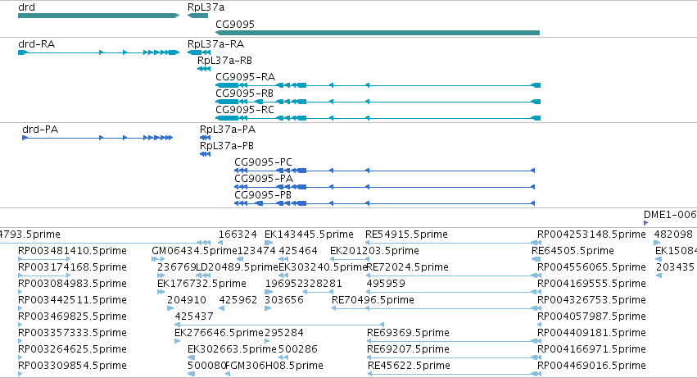The image size is (697, 378).
Task: Select the EK303240.5prime EST
Action: point(324,267)
